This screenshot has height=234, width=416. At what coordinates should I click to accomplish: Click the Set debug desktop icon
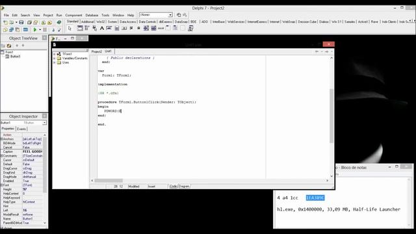pos(185,15)
